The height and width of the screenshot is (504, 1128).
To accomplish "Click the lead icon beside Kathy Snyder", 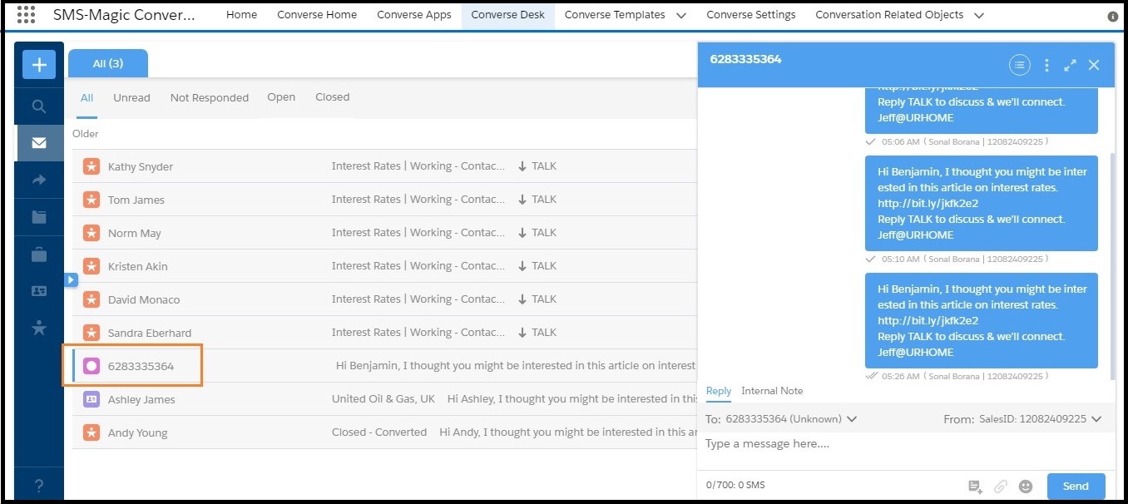I will click(x=92, y=166).
